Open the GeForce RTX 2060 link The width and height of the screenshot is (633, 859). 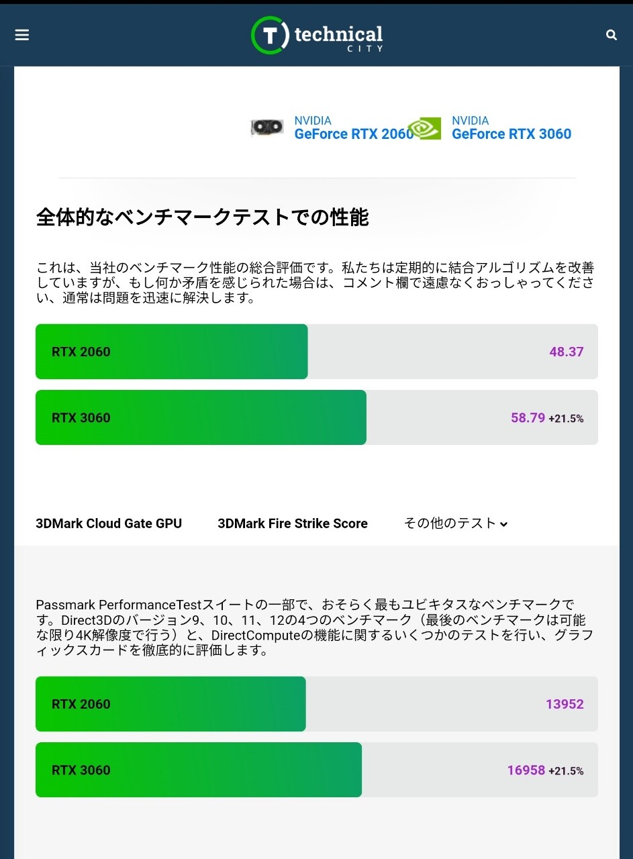click(x=354, y=134)
